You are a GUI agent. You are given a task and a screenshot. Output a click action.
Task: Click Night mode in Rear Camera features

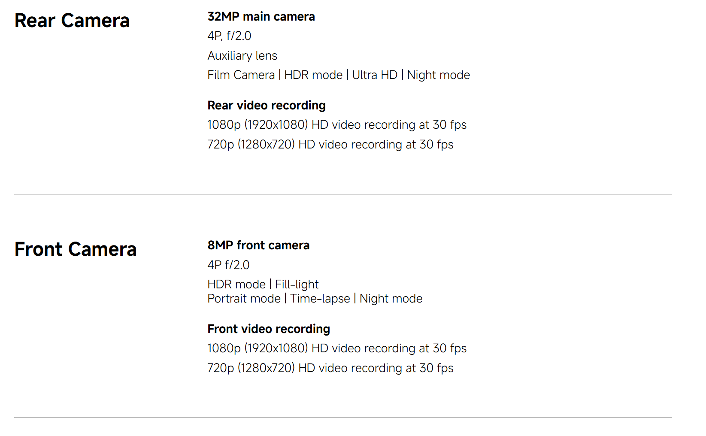click(x=438, y=75)
